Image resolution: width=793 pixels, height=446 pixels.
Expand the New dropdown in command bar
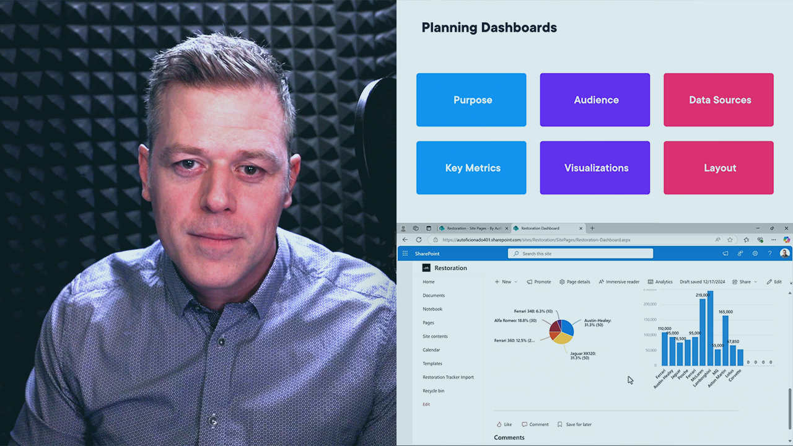tap(506, 282)
